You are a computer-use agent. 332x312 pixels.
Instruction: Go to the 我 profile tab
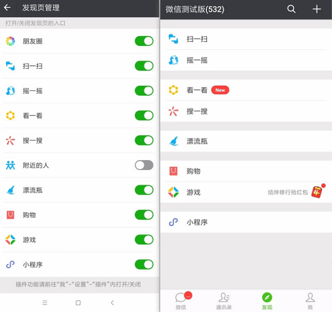310,301
